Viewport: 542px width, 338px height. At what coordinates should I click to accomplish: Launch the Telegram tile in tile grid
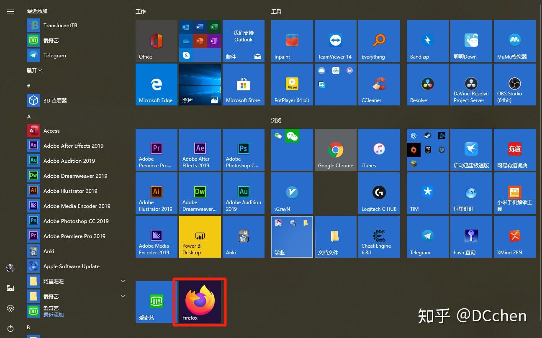(428, 237)
